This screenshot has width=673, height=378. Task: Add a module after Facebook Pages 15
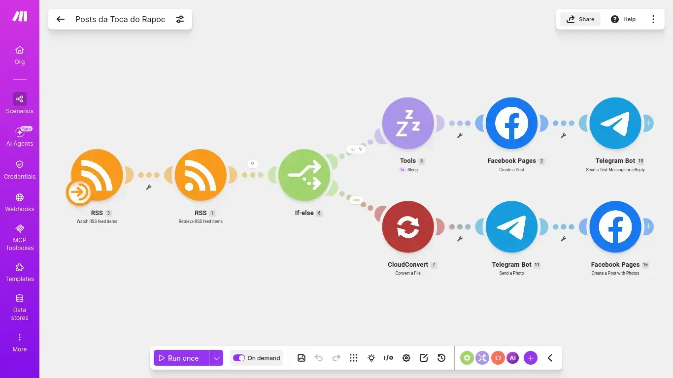(x=648, y=227)
